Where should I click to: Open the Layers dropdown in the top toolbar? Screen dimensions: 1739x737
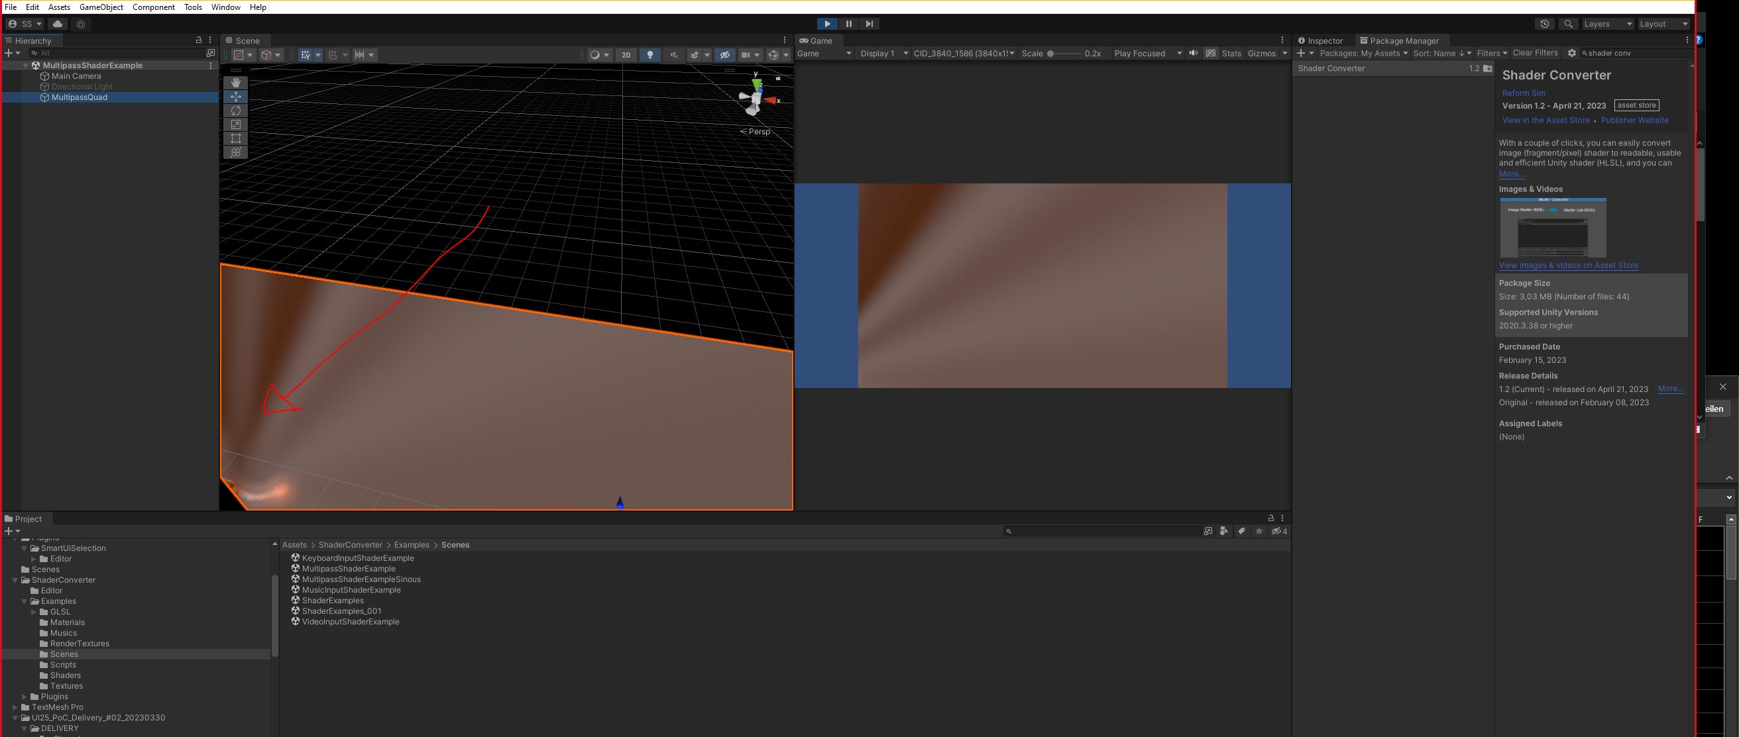point(1607,24)
